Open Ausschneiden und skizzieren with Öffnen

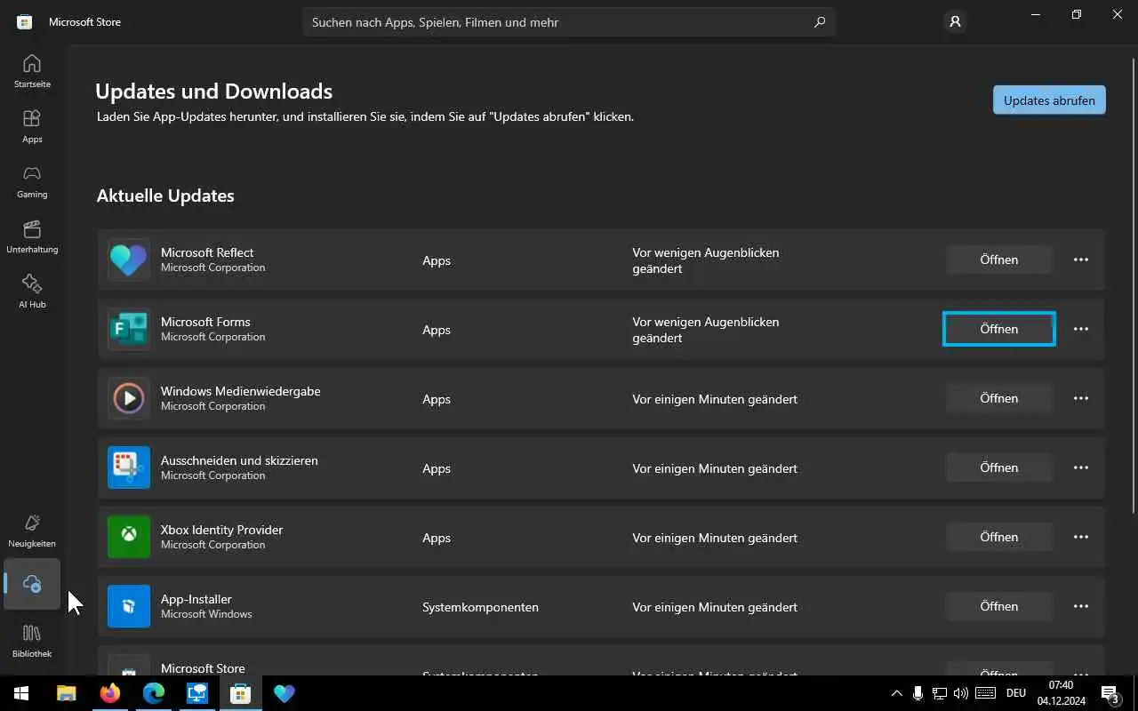(999, 467)
